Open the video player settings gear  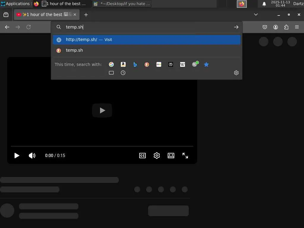click(157, 156)
